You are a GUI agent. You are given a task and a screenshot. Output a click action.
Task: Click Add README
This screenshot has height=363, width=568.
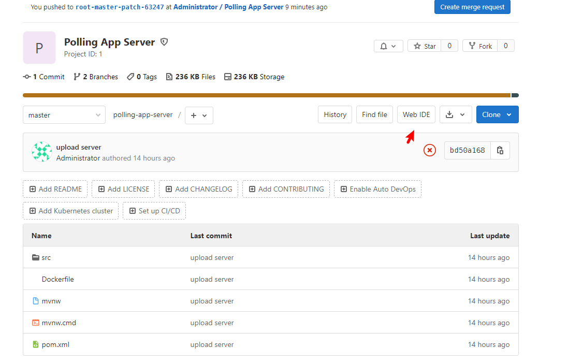pyautogui.click(x=55, y=189)
